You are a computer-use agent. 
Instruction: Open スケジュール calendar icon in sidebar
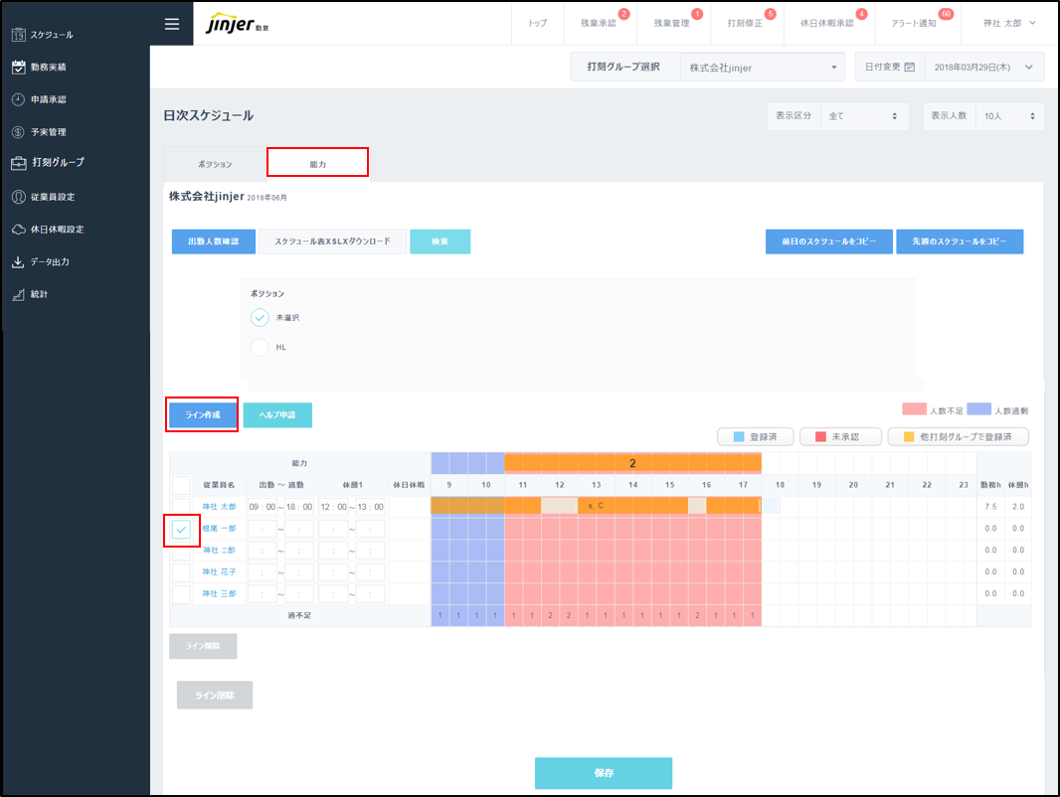pyautogui.click(x=18, y=35)
